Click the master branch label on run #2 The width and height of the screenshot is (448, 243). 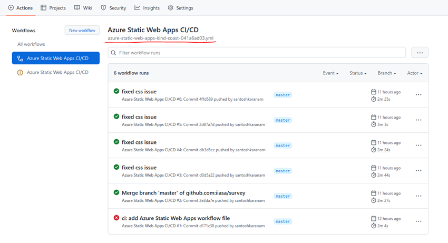[x=283, y=196]
